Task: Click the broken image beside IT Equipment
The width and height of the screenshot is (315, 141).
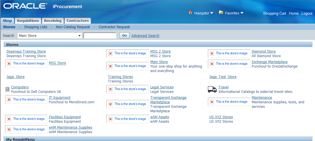Action: coord(26,99)
